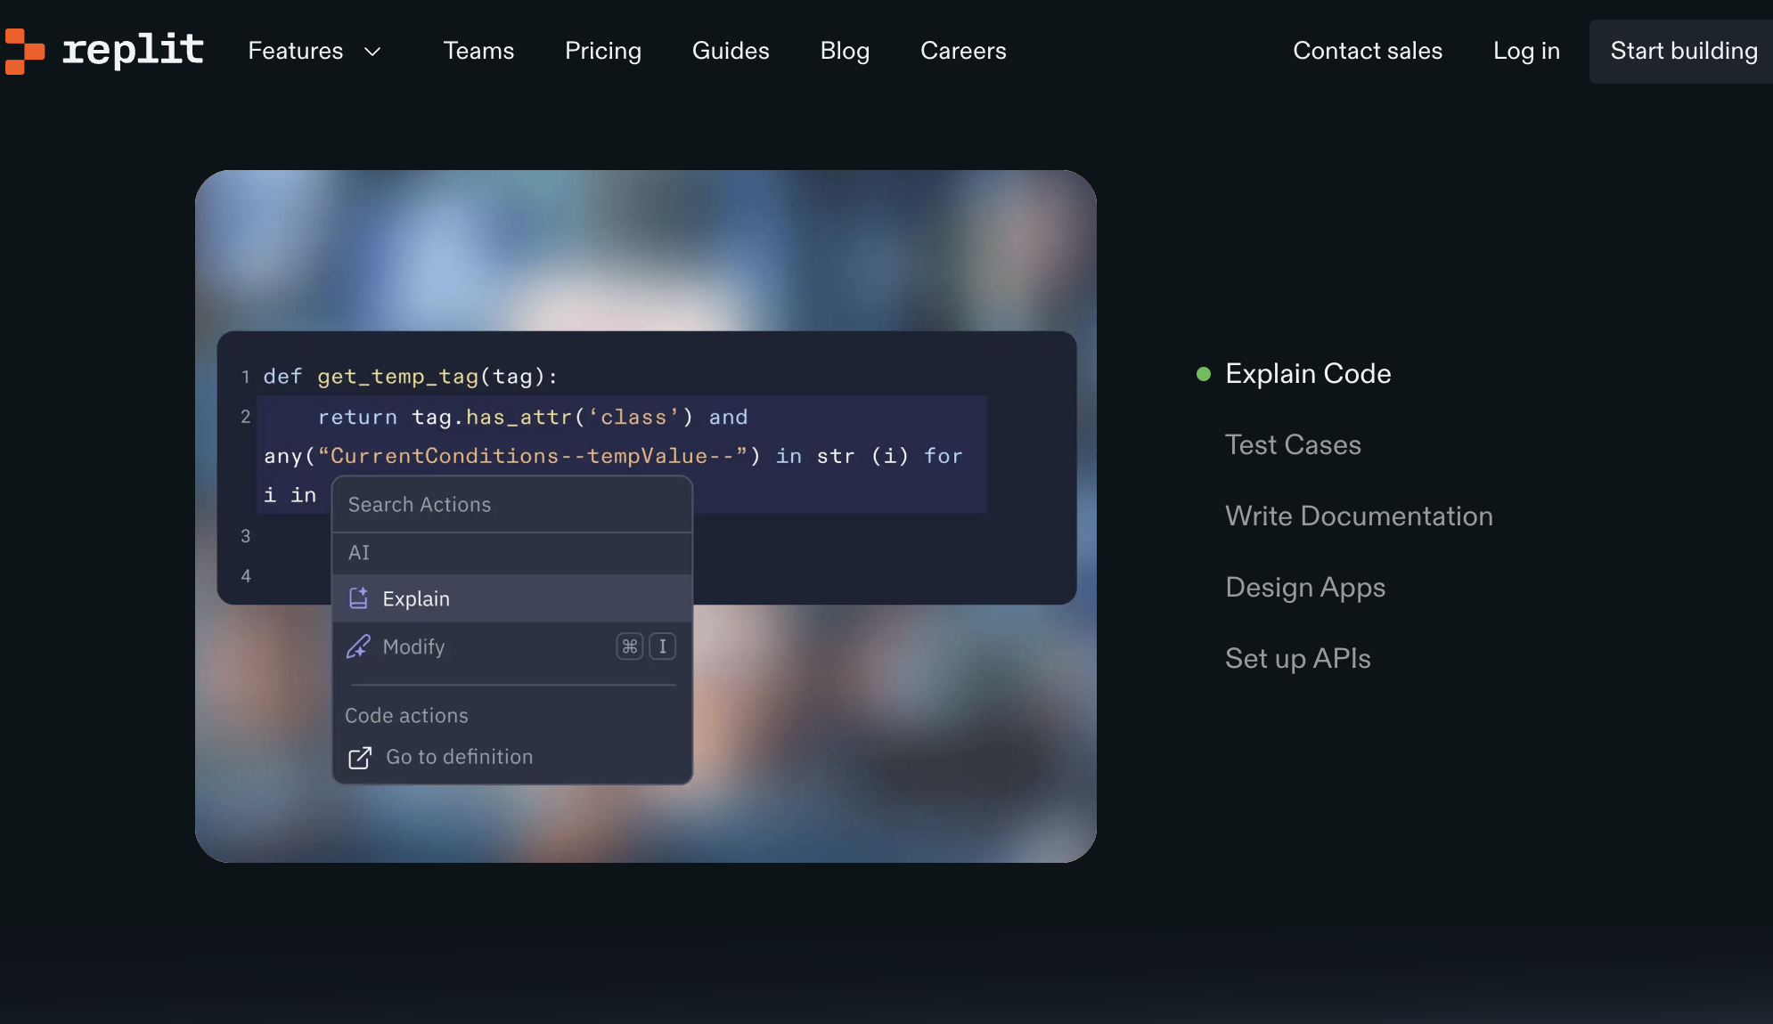Click the Explain sparkle document icon
This screenshot has width=1773, height=1024.
click(x=358, y=598)
